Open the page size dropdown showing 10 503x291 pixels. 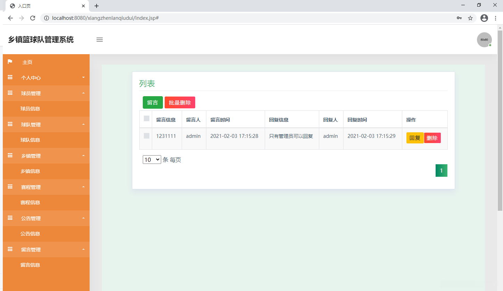tap(152, 160)
